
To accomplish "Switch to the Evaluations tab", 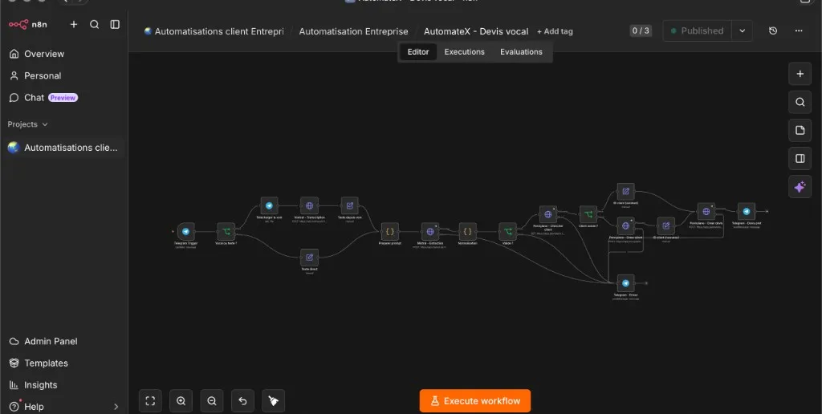I will click(x=521, y=52).
